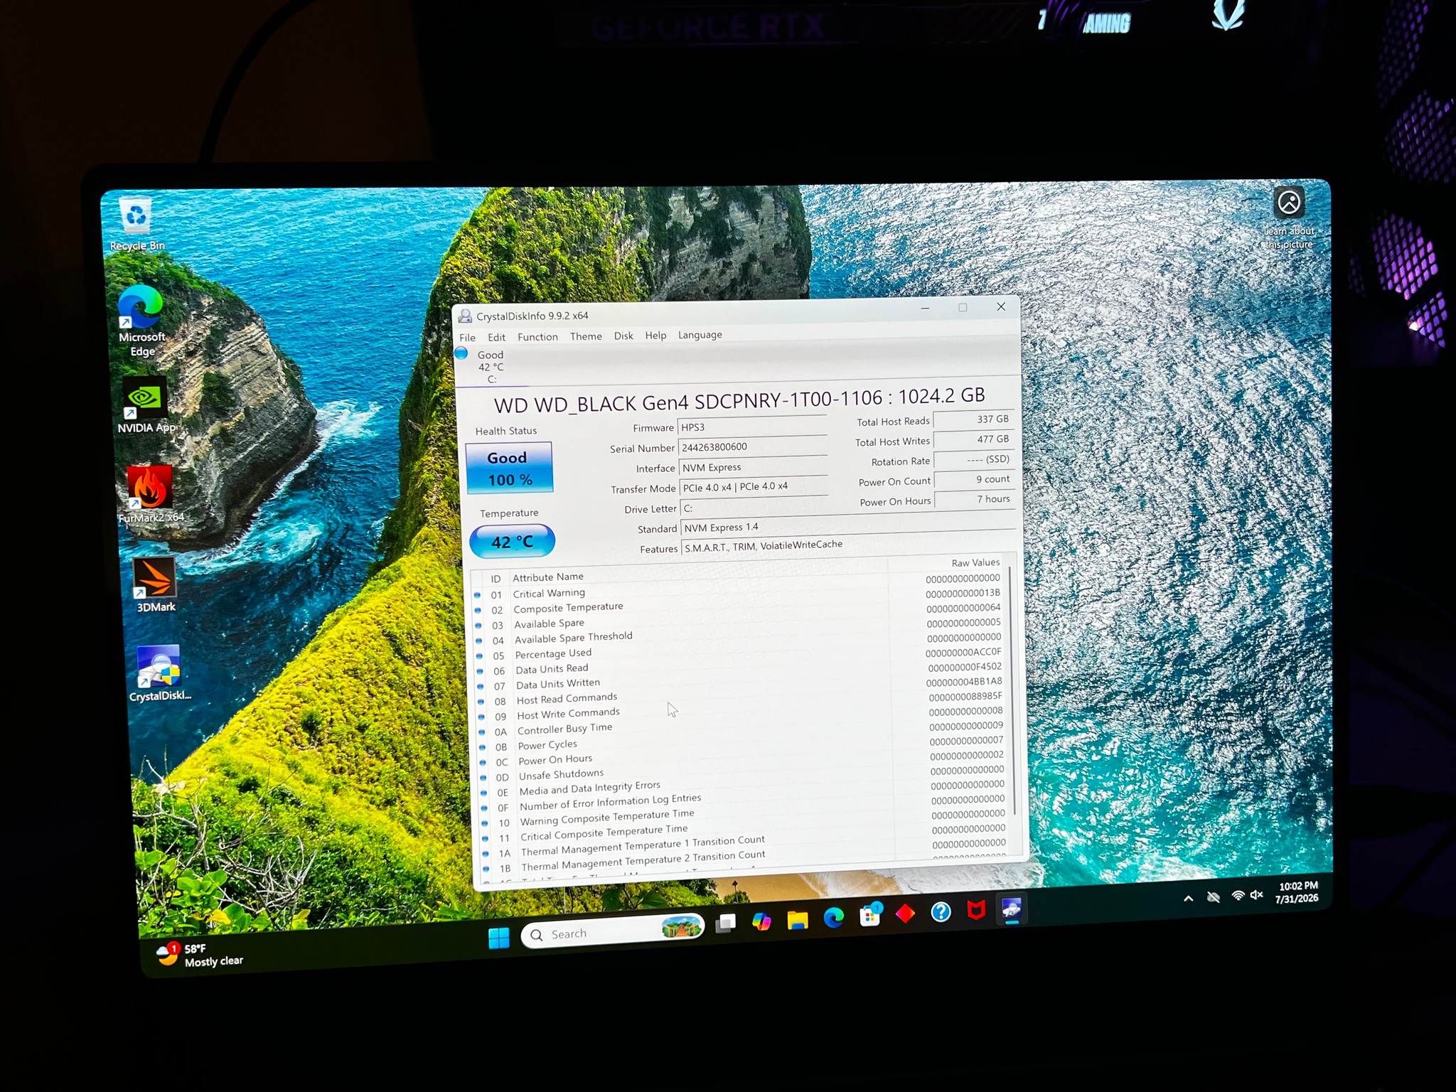Viewport: 1456px width, 1092px height.
Task: Click the CrystalDiskInfo taskbar icon
Action: click(x=1011, y=908)
